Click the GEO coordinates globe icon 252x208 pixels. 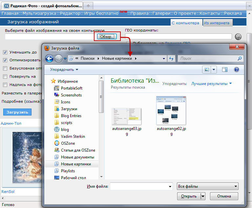239,36
